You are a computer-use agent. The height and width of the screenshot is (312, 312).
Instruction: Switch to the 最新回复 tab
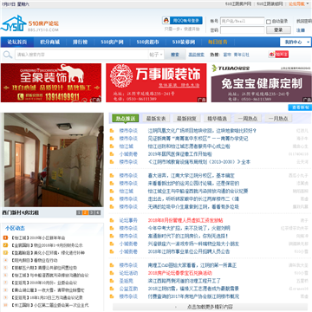pos(186,119)
